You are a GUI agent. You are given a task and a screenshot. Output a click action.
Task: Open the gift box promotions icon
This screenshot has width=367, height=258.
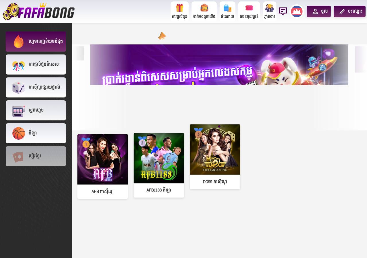179,8
